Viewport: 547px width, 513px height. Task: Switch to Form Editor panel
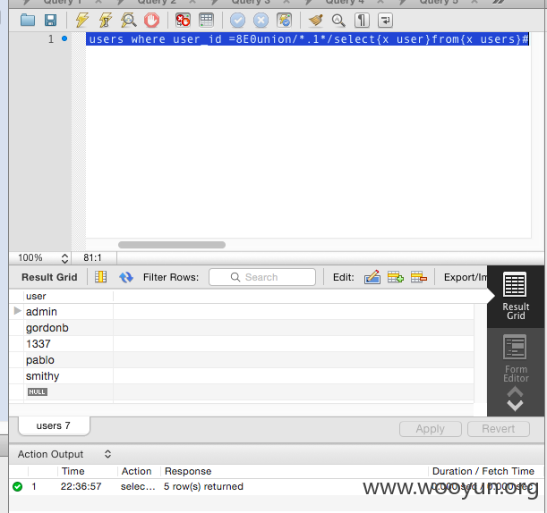pyautogui.click(x=516, y=358)
